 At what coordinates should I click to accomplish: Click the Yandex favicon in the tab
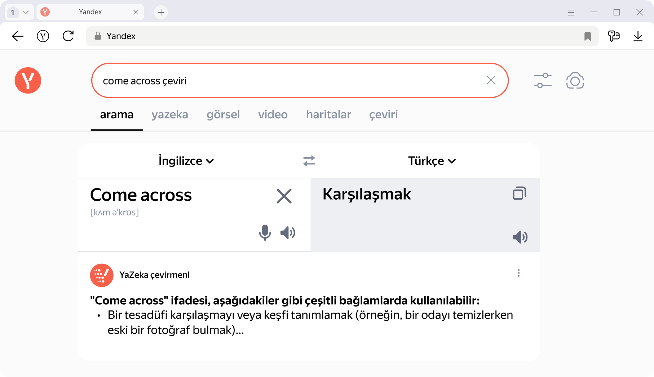pyautogui.click(x=45, y=12)
